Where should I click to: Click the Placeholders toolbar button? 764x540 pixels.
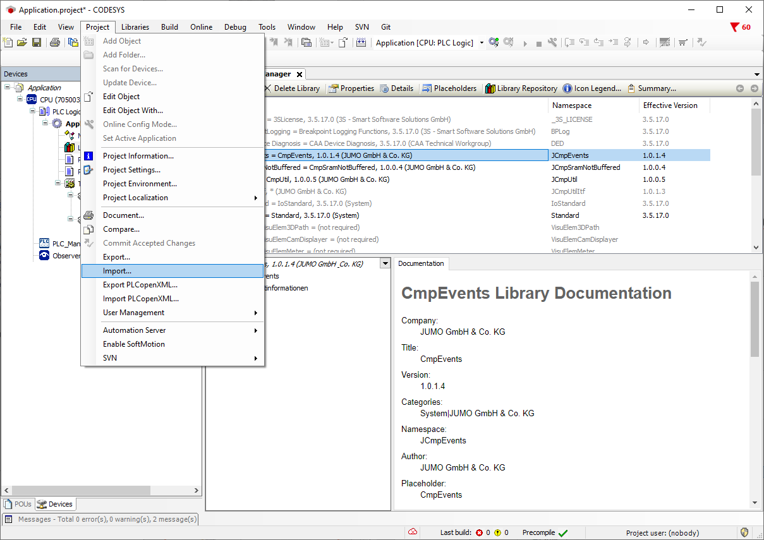449,88
